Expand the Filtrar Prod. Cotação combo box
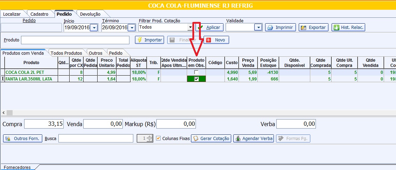The width and height of the screenshot is (396, 170). coord(190,28)
